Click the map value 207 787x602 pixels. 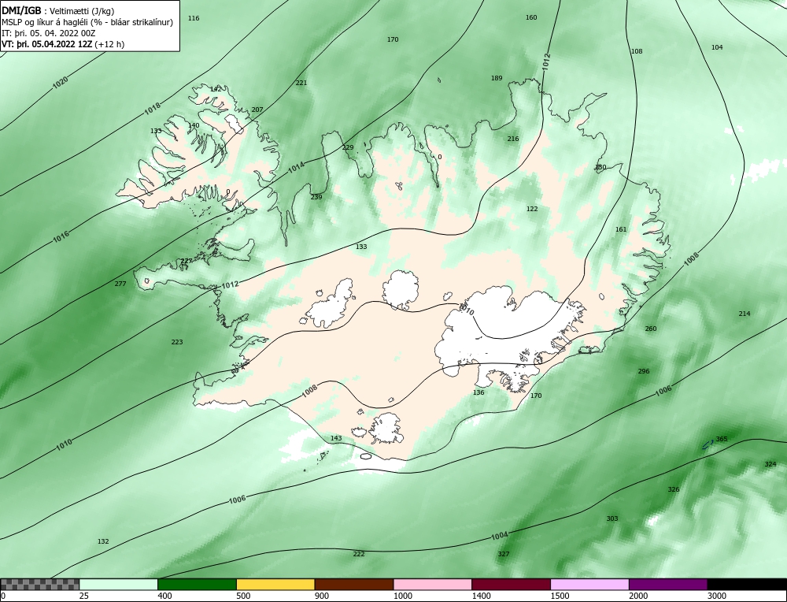[x=257, y=110]
